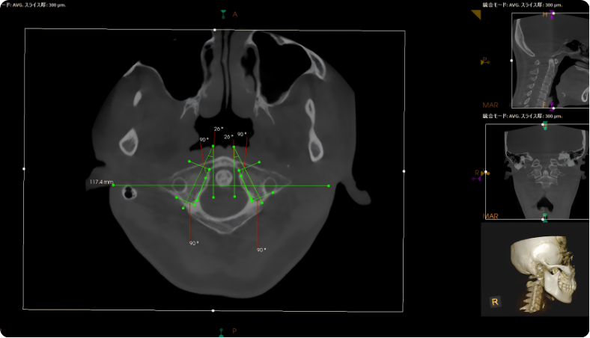Select the lower-right 90° label below the vertebra
The width and height of the screenshot is (590, 338).
pos(261,250)
